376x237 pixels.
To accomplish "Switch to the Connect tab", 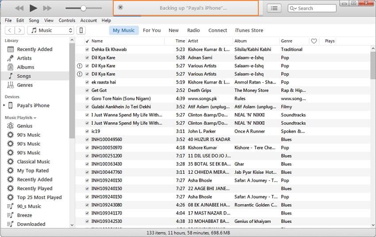I will pos(218,30).
